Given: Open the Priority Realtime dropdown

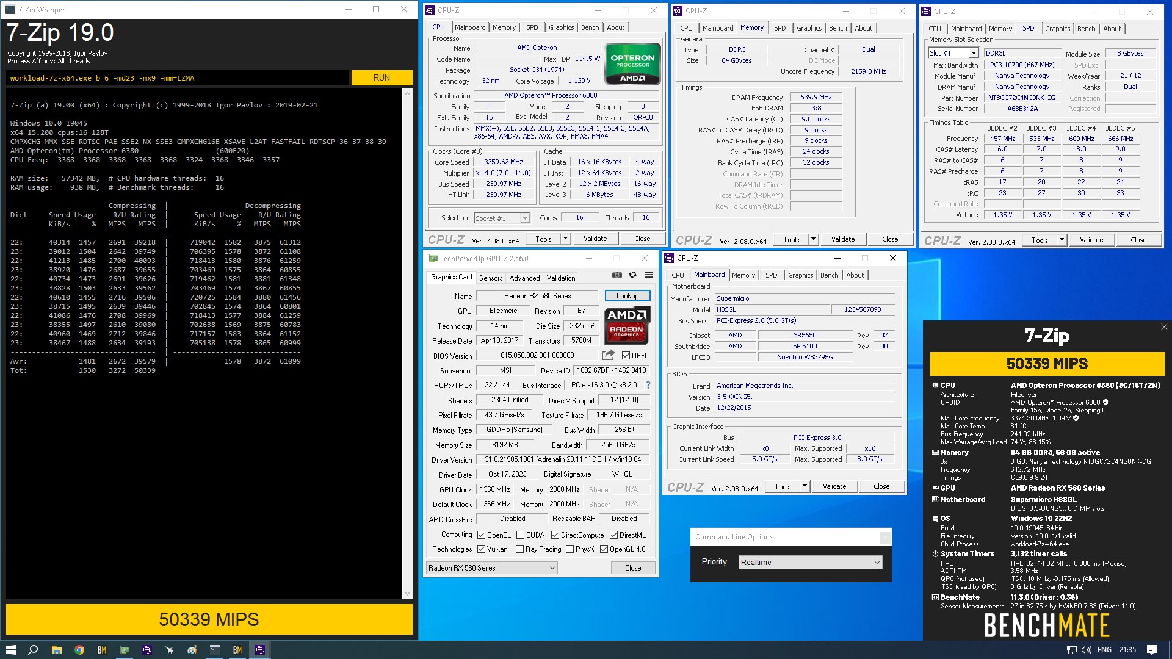Looking at the screenshot, I should (x=810, y=562).
